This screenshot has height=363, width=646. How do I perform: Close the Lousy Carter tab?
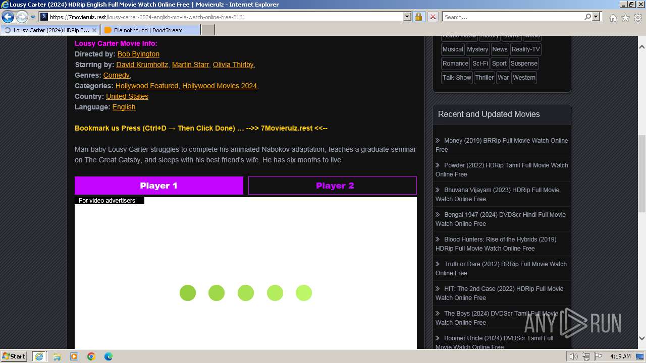pyautogui.click(x=94, y=30)
